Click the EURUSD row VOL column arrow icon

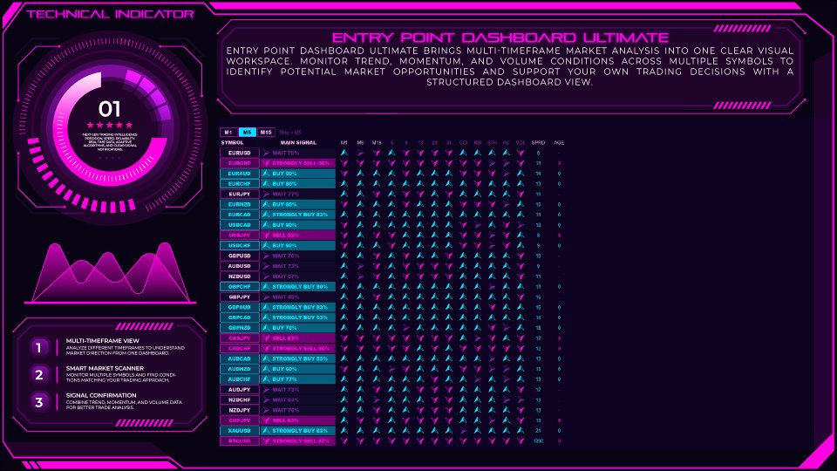[x=521, y=153]
